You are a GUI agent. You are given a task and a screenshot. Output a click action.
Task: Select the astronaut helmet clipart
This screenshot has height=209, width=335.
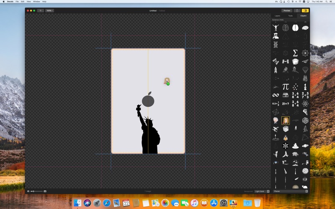(295, 61)
